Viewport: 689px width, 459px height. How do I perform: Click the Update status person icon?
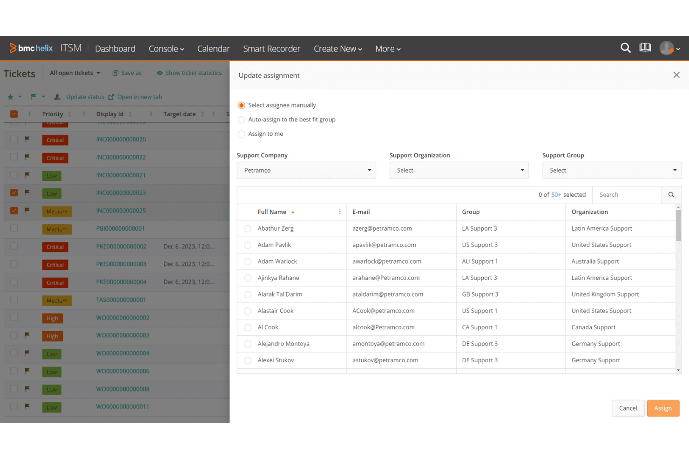click(57, 97)
